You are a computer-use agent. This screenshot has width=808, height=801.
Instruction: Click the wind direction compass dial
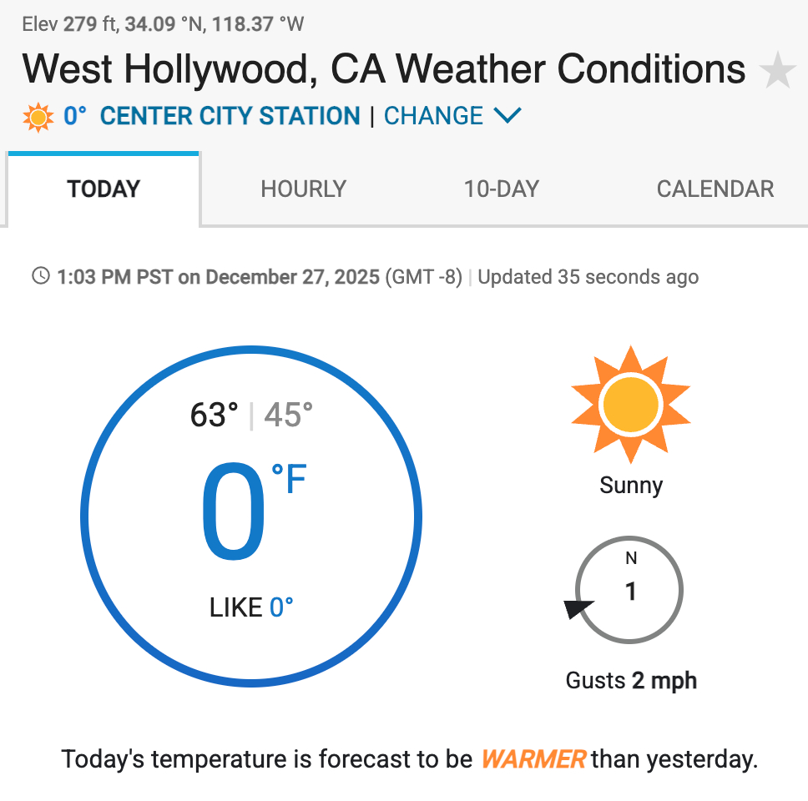point(630,590)
